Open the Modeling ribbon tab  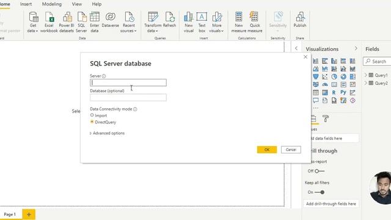51,4
